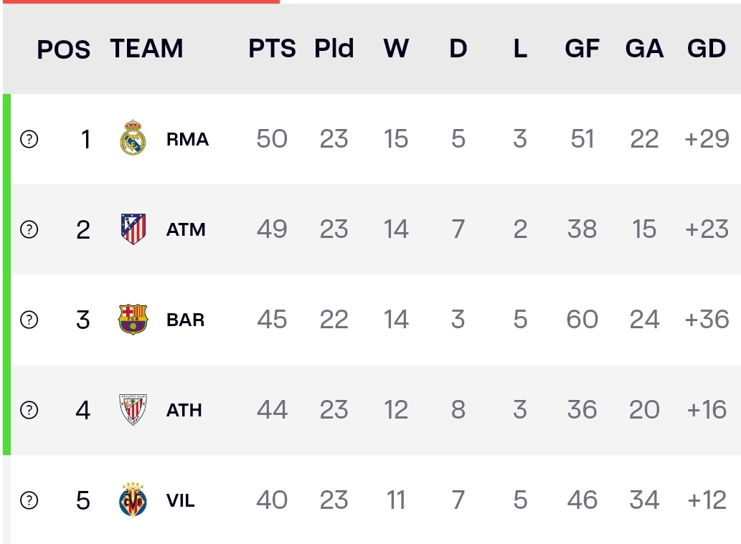
Task: Select the GF column header
Action: coord(582,48)
